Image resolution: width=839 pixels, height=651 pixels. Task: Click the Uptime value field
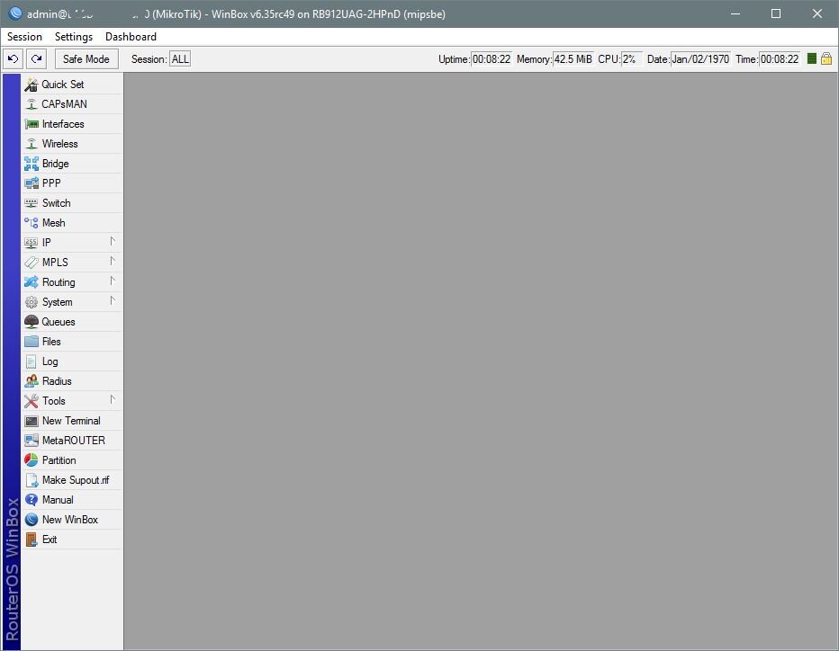coord(492,58)
